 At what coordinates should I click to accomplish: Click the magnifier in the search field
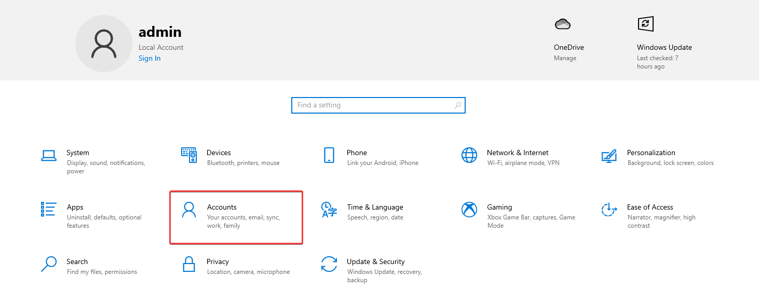tap(457, 105)
